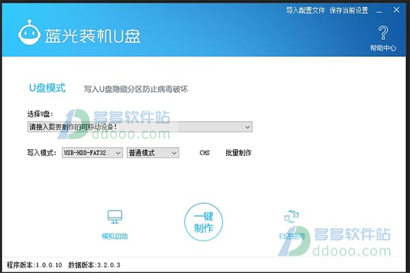Click the 写入模式: label
This screenshot has height=273, width=410.
click(x=42, y=153)
